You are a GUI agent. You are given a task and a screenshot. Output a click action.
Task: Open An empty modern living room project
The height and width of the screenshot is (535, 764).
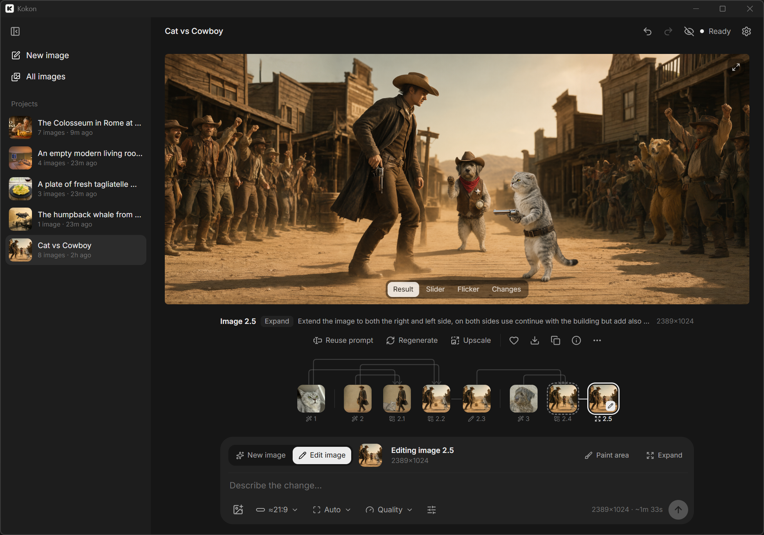click(76, 158)
